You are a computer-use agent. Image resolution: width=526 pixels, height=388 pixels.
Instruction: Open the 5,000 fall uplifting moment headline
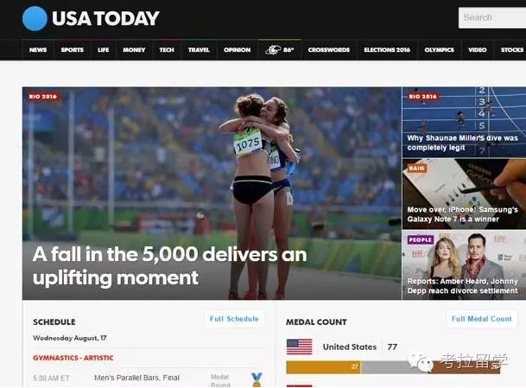(x=170, y=265)
